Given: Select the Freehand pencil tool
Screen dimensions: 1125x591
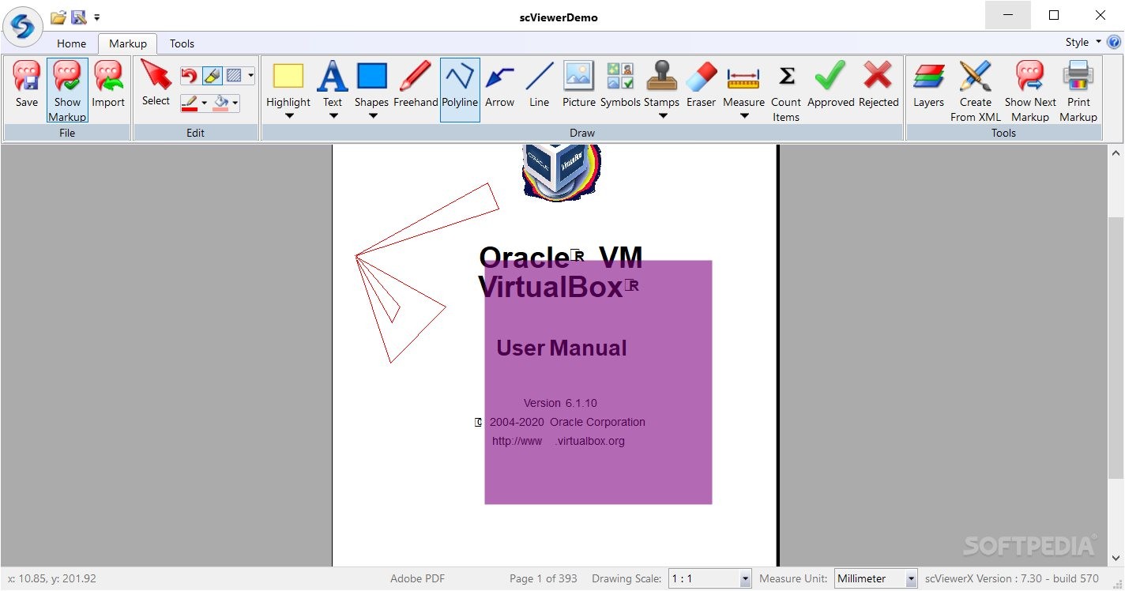Looking at the screenshot, I should coord(416,85).
